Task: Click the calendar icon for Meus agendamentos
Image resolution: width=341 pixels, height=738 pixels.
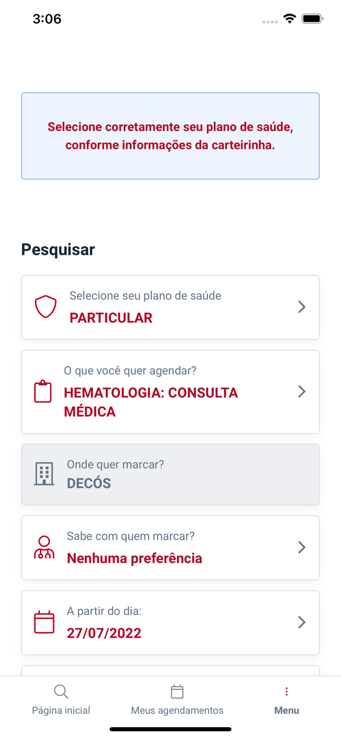Action: pos(177,691)
